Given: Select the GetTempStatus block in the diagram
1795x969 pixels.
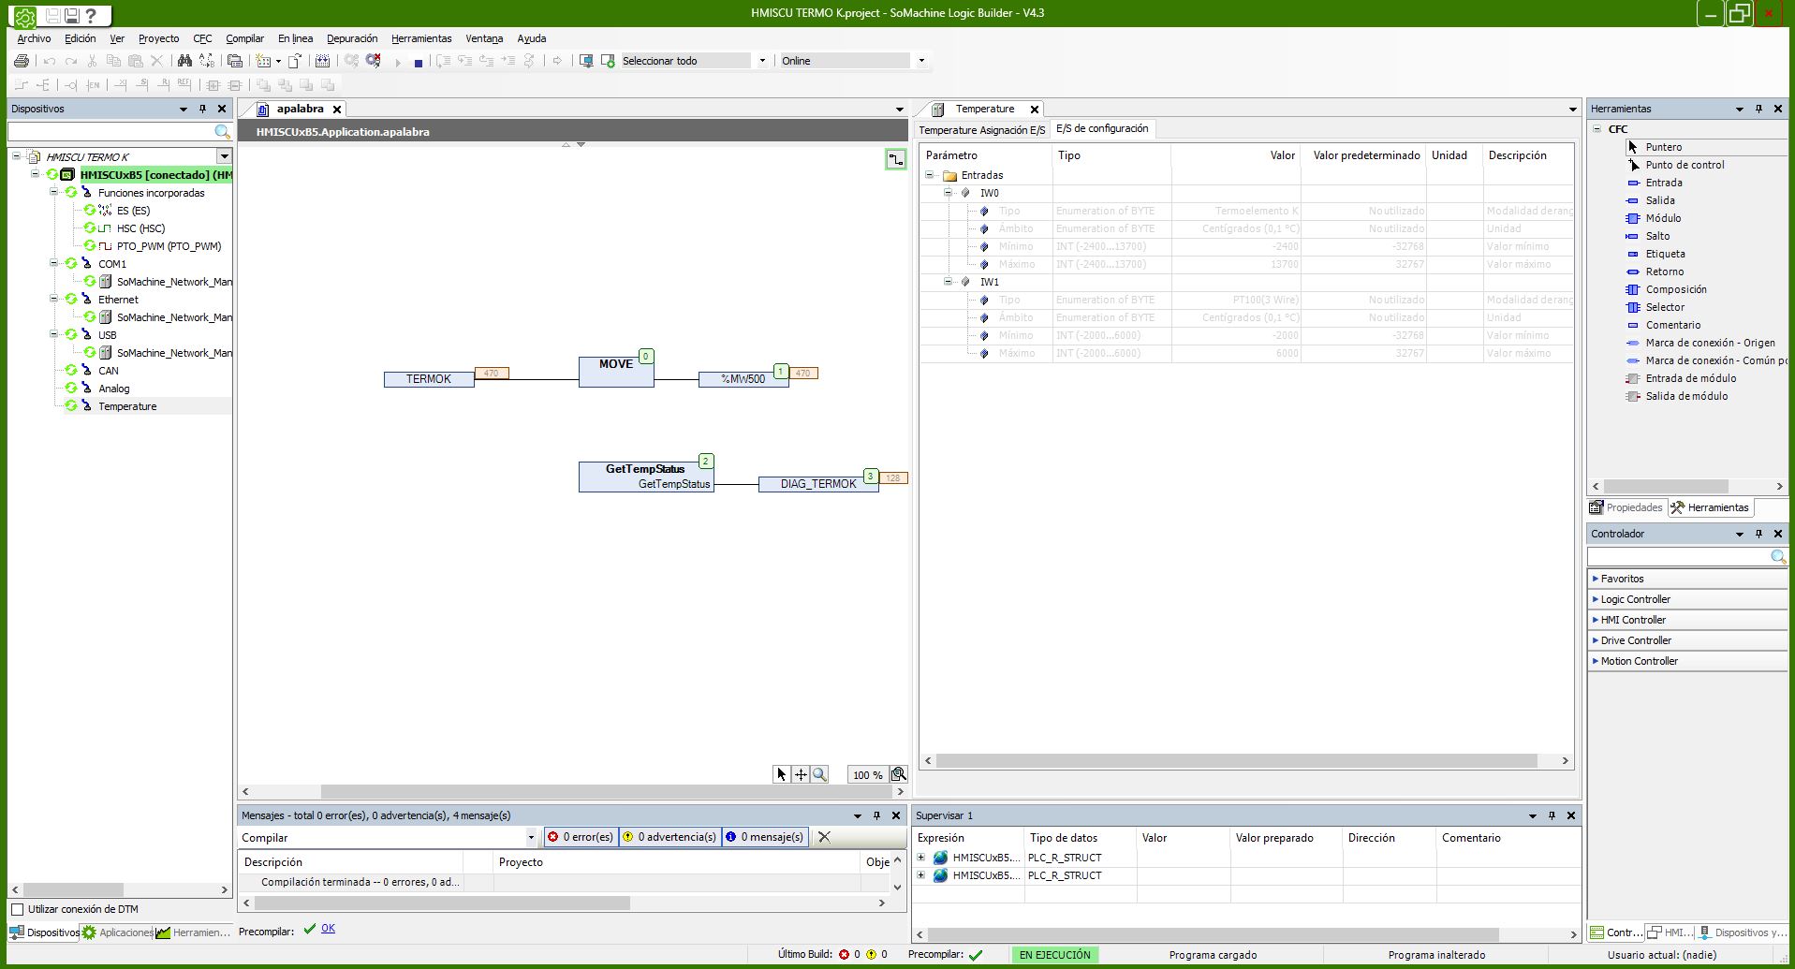Looking at the screenshot, I should [646, 477].
